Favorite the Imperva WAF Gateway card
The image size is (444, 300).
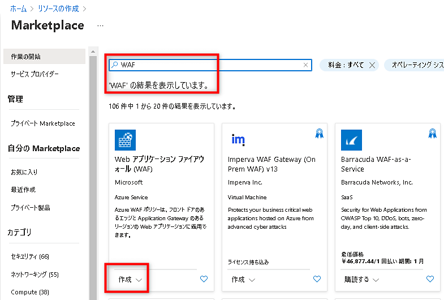pyautogui.click(x=317, y=279)
